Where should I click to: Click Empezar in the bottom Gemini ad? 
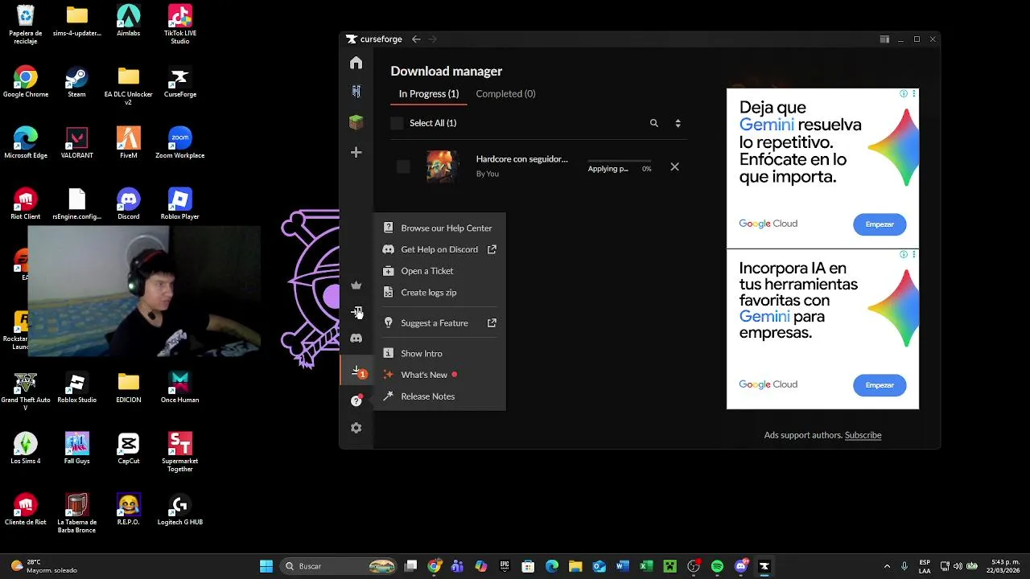[x=880, y=385]
